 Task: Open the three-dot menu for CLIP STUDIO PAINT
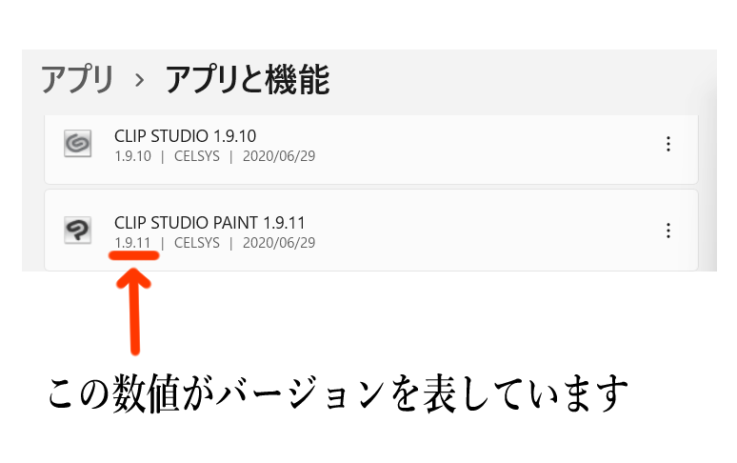(x=667, y=231)
